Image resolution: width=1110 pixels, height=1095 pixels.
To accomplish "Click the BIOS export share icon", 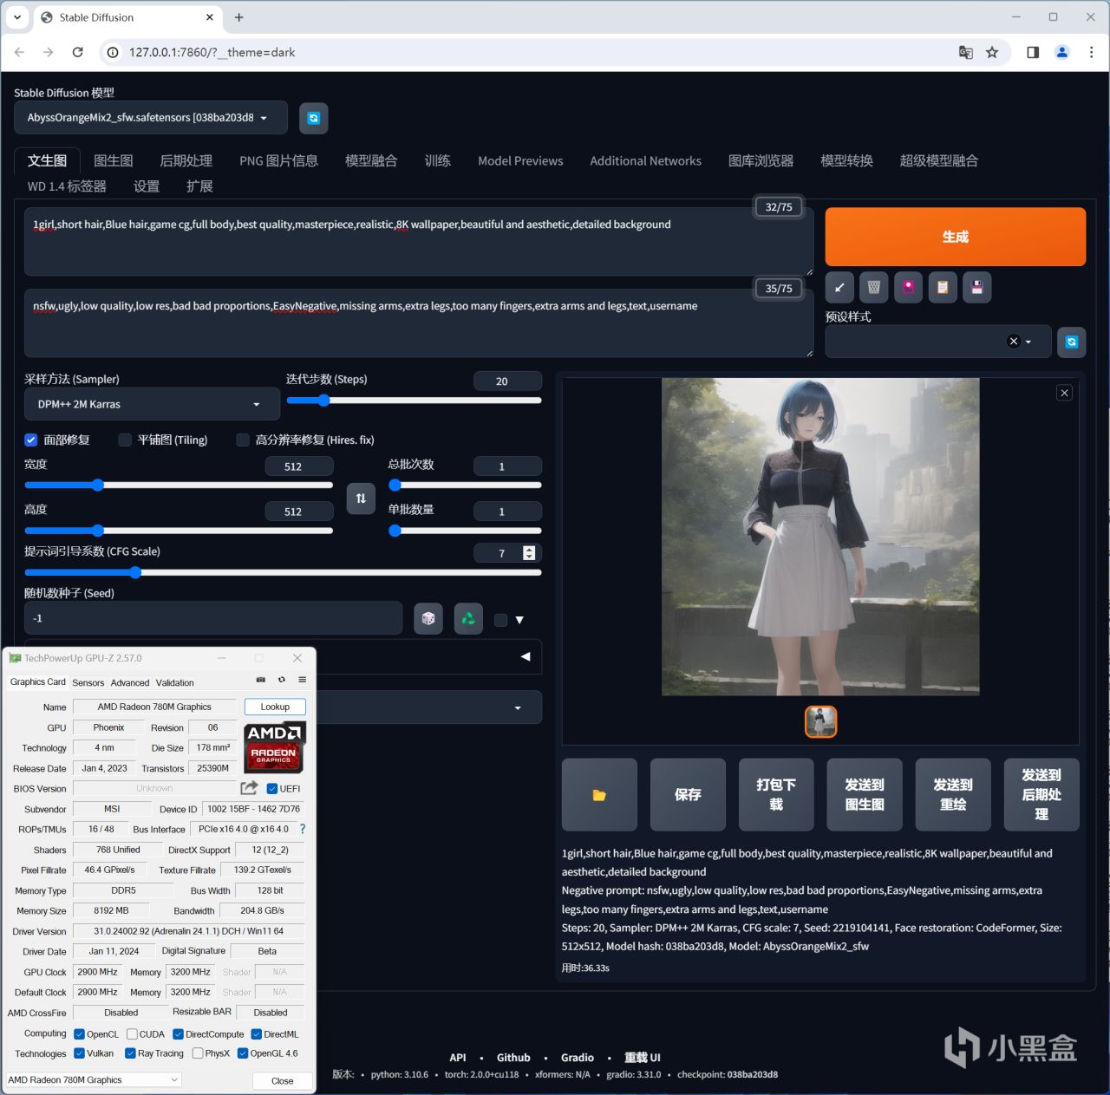I will click(249, 788).
